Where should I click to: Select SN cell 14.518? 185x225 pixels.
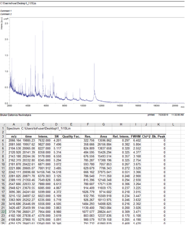[56, 172]
